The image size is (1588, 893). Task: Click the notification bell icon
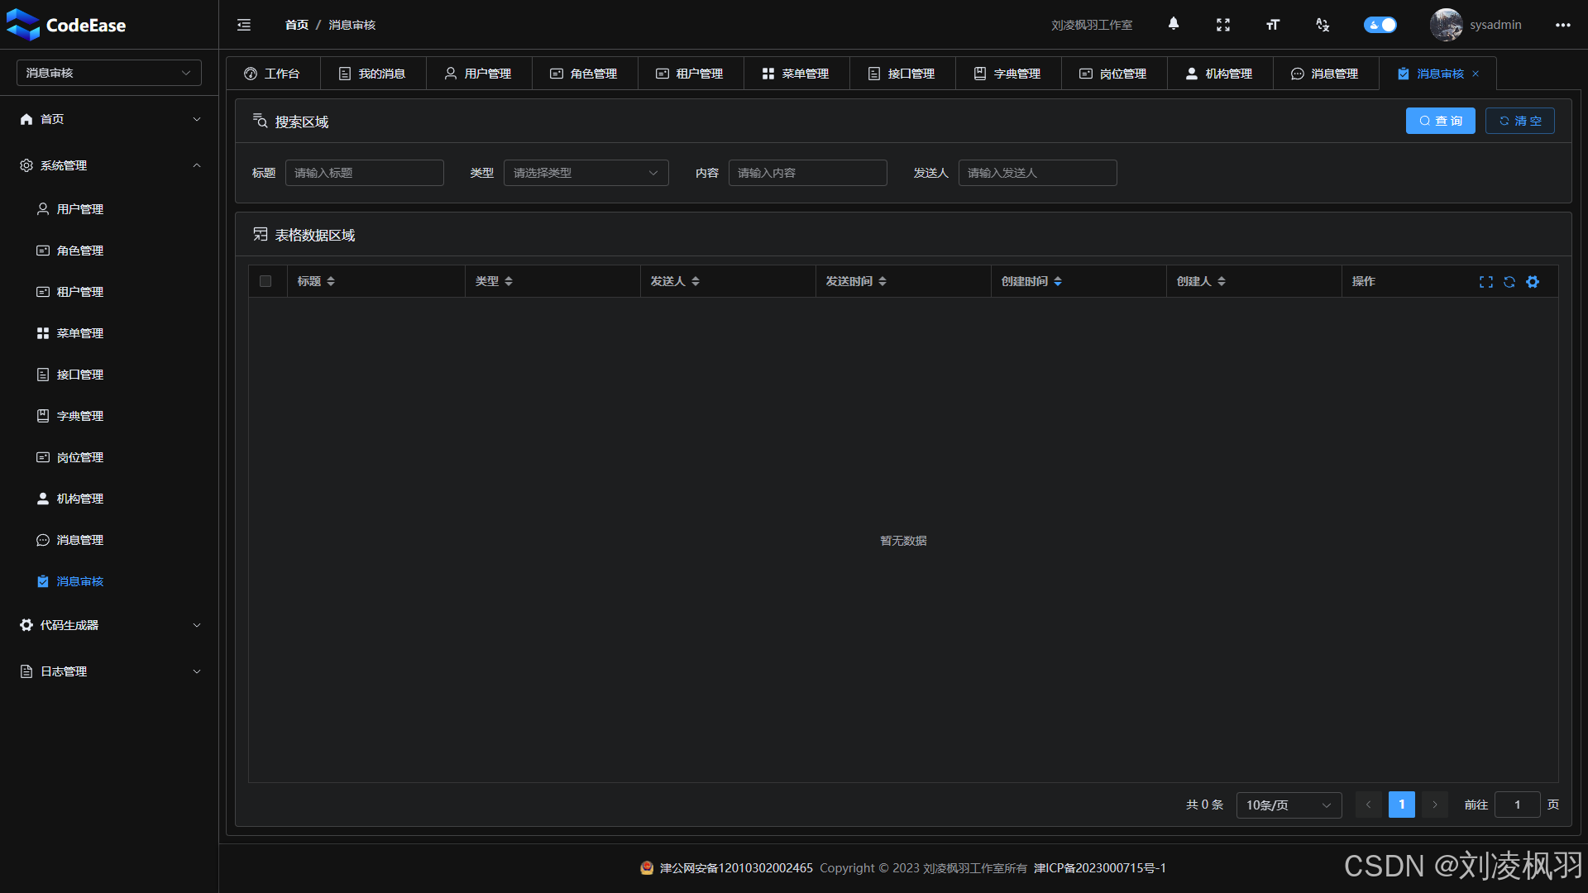(x=1173, y=24)
